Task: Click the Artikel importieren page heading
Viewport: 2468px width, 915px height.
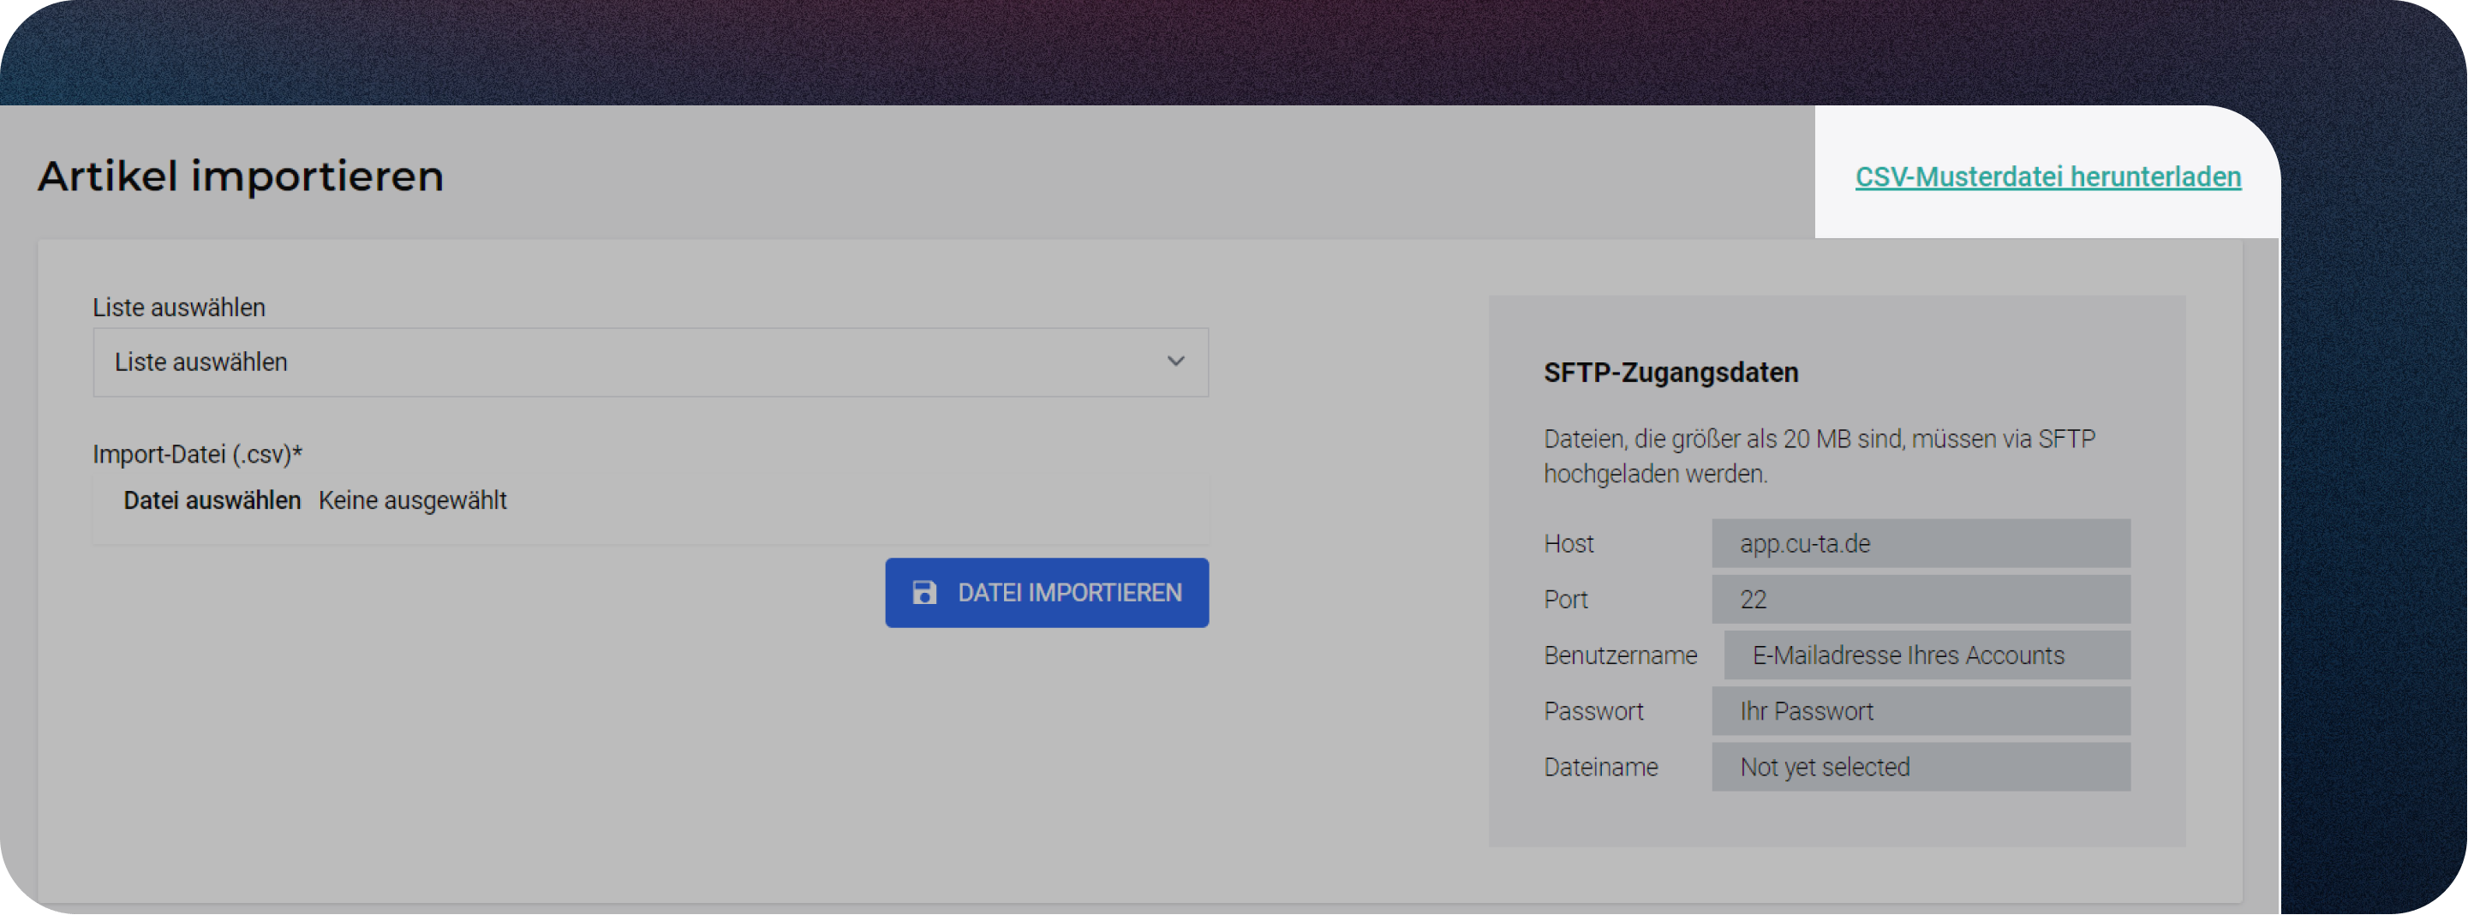Action: (x=241, y=176)
